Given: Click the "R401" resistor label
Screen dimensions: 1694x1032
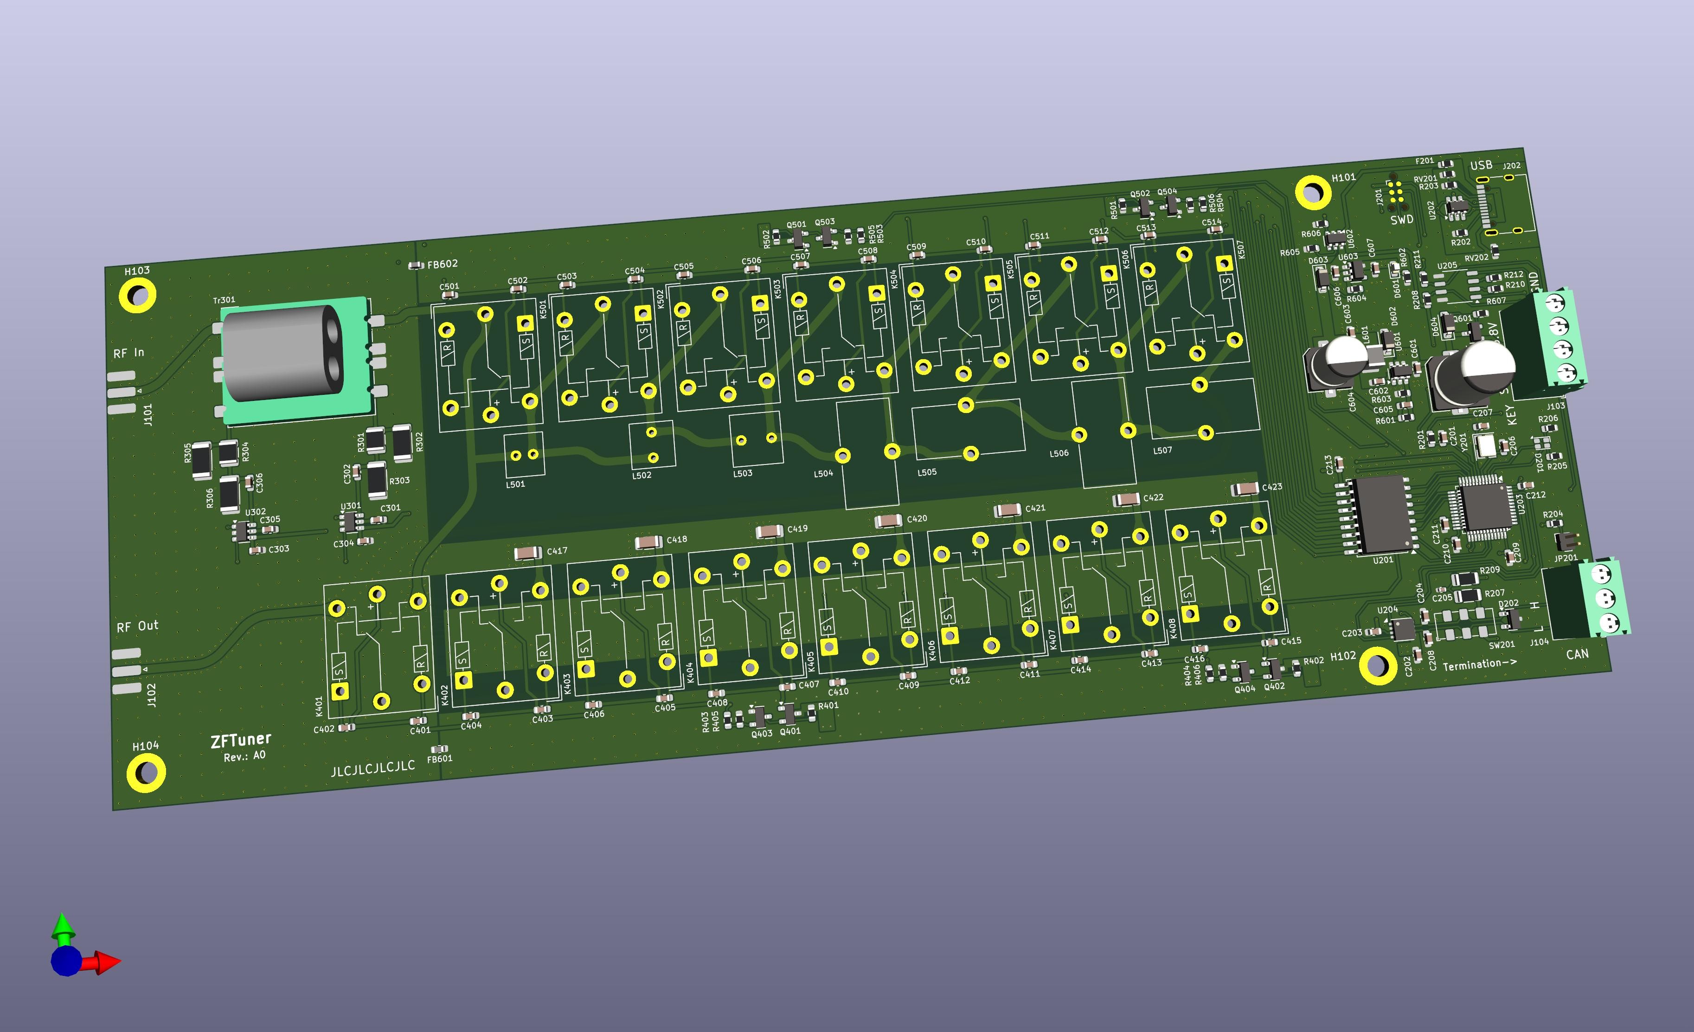Looking at the screenshot, I should pyautogui.click(x=828, y=705).
